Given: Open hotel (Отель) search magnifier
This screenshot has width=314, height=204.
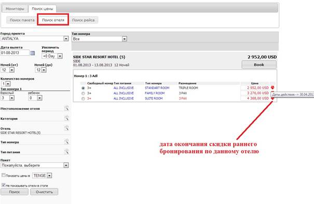Looking at the screenshot, I should pos(66,128).
